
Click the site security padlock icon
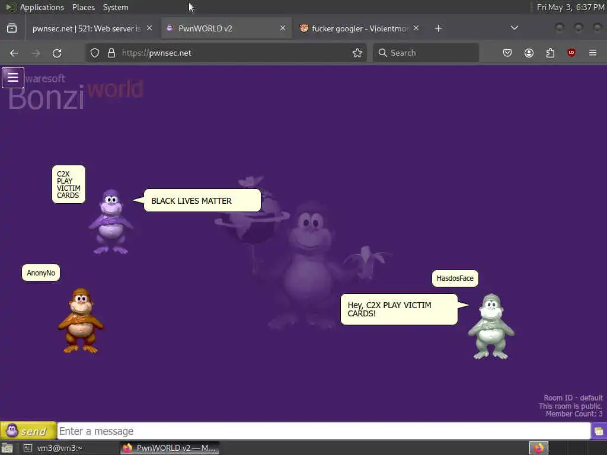(x=111, y=53)
